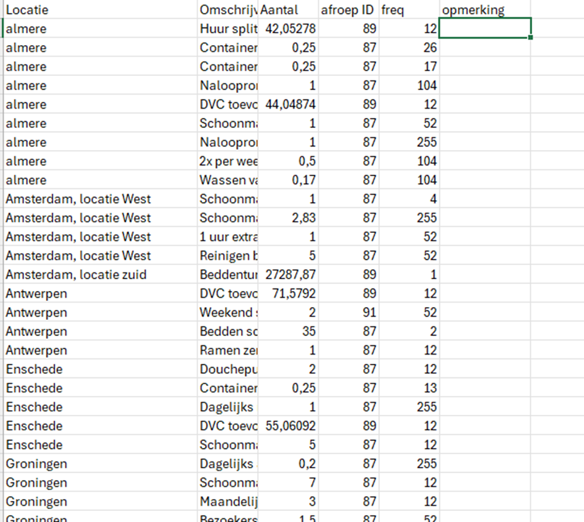This screenshot has width=584, height=522.
Task: Select the Aantal value 71,5792
Action: 288,293
